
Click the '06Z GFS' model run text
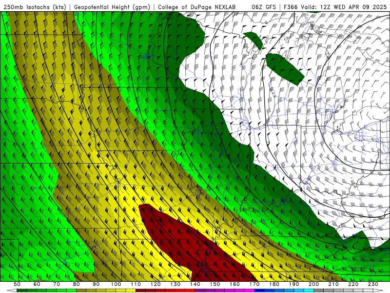pyautogui.click(x=264, y=7)
